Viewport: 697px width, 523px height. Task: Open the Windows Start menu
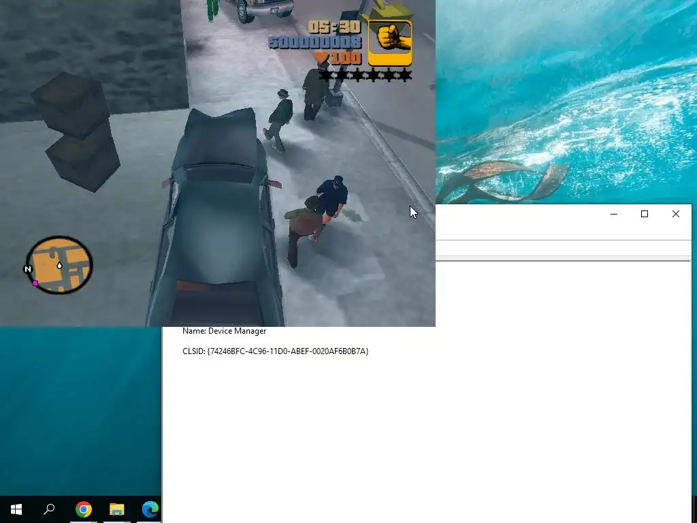[x=16, y=509]
